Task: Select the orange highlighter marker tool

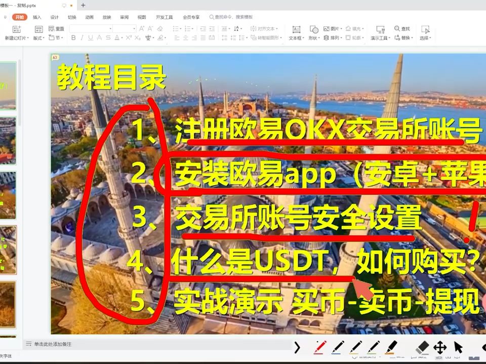Action: coord(391,347)
